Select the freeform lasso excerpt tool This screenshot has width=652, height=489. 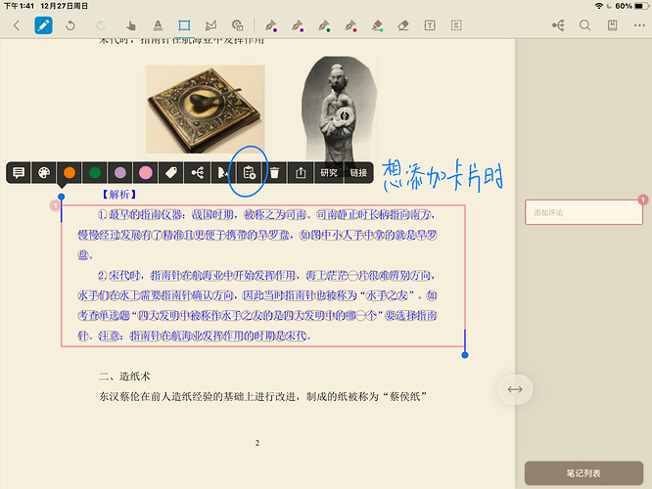click(210, 25)
